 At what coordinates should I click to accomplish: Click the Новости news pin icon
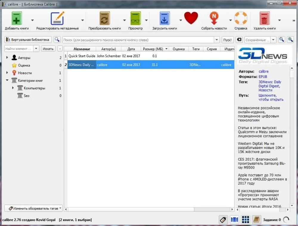coord(14,73)
